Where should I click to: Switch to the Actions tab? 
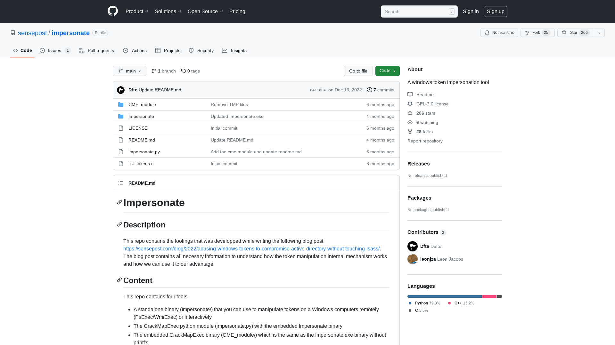135,50
